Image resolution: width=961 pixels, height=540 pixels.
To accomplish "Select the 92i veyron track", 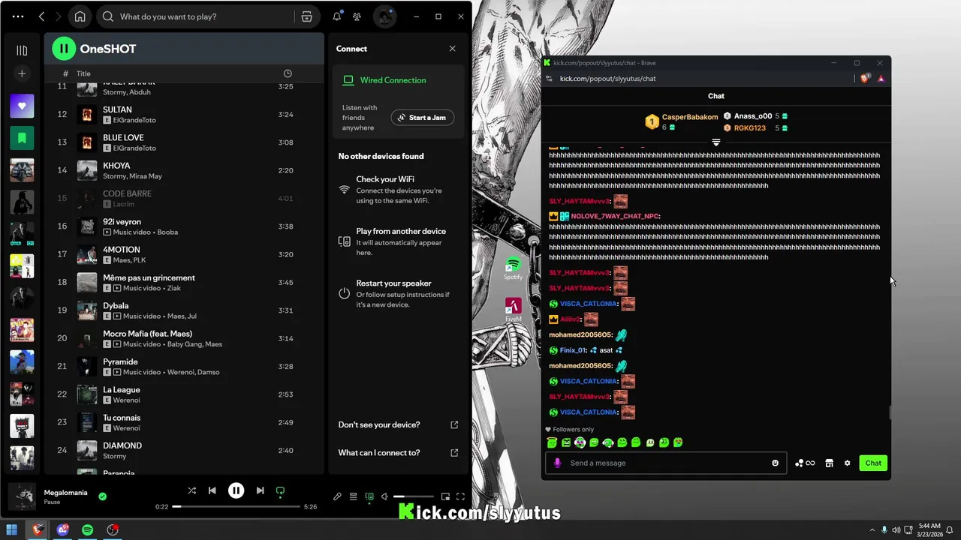I will (x=184, y=226).
